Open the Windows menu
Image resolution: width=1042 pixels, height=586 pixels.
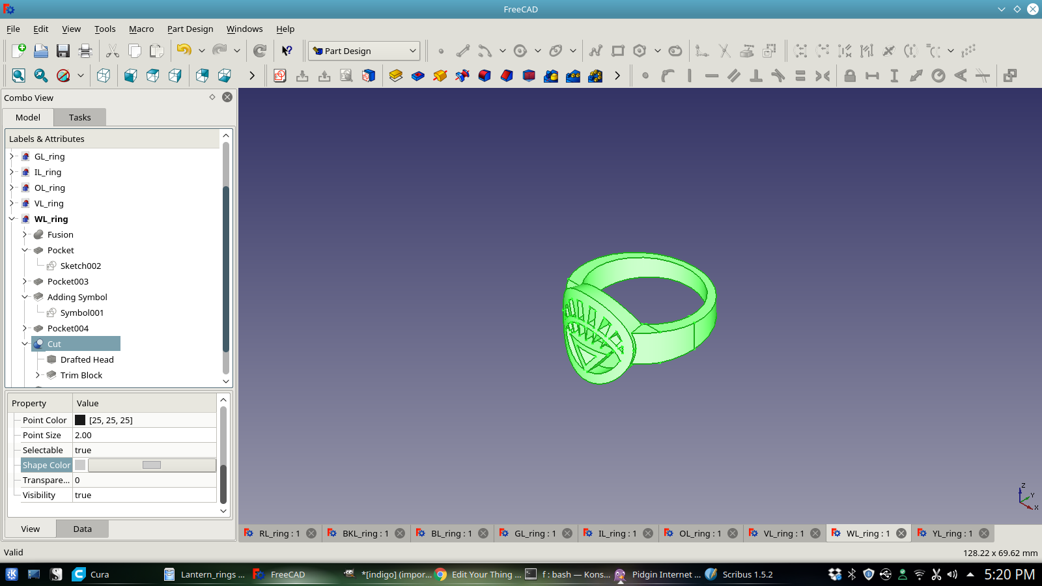tap(244, 29)
